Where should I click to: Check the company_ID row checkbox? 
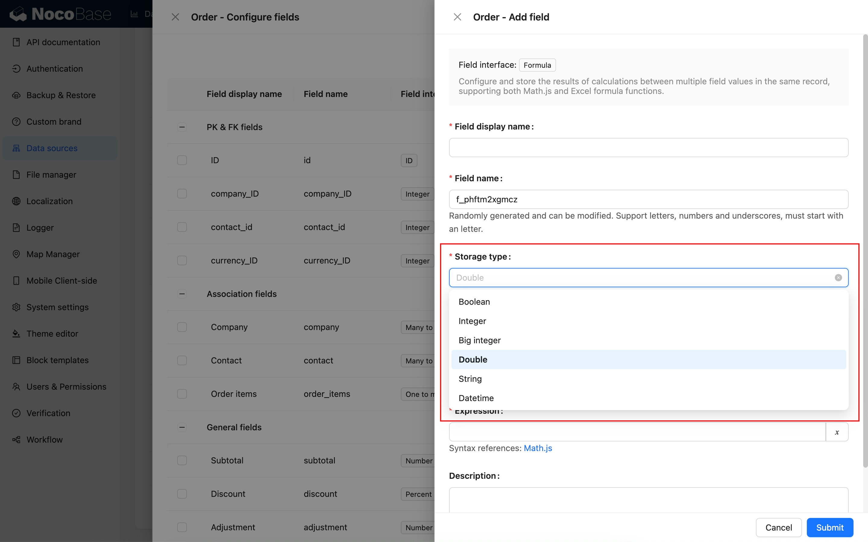click(x=182, y=194)
